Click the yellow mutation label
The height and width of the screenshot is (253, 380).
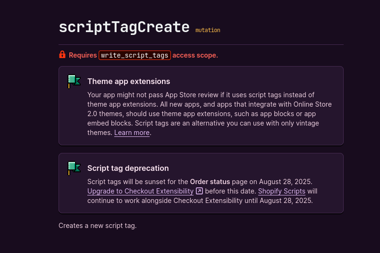208,30
